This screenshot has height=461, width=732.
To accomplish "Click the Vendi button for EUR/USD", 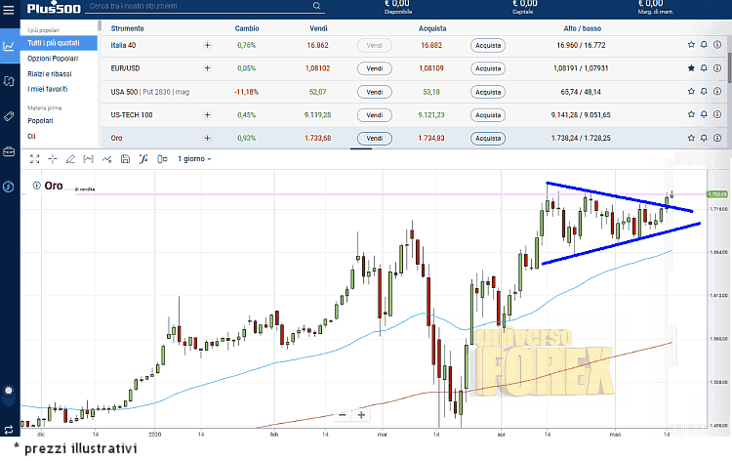I will coord(373,68).
